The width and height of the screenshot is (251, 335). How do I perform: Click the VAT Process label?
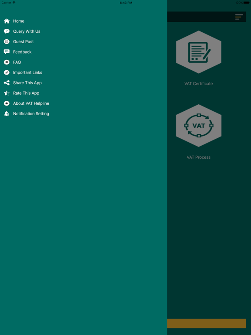(x=199, y=157)
